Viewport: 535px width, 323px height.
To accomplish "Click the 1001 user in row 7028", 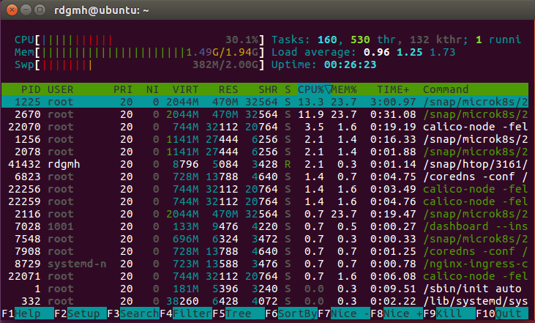I will [x=61, y=226].
